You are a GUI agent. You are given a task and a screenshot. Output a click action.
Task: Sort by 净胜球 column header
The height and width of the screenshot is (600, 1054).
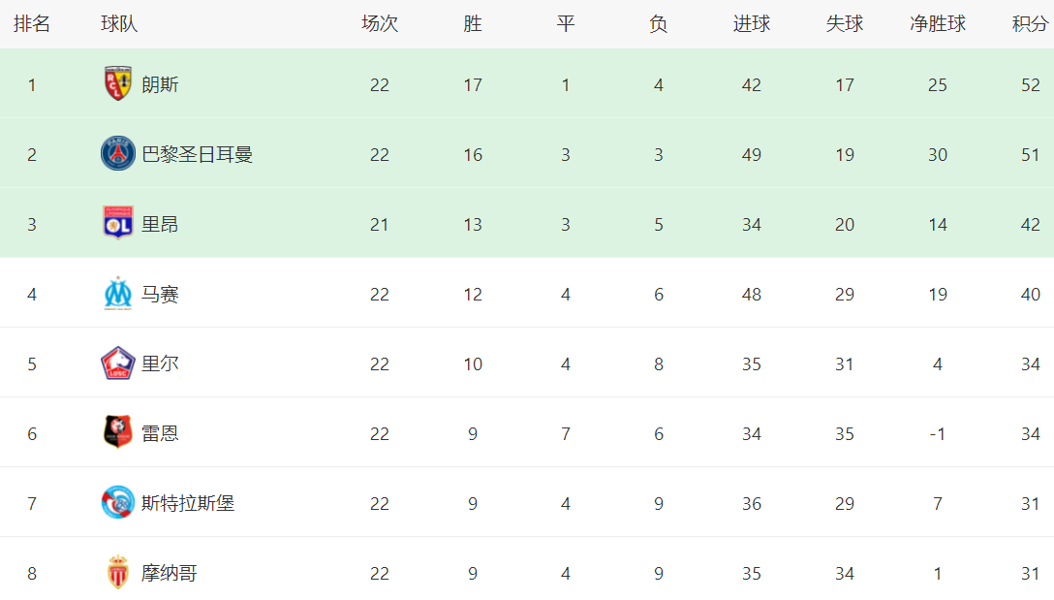click(x=937, y=24)
